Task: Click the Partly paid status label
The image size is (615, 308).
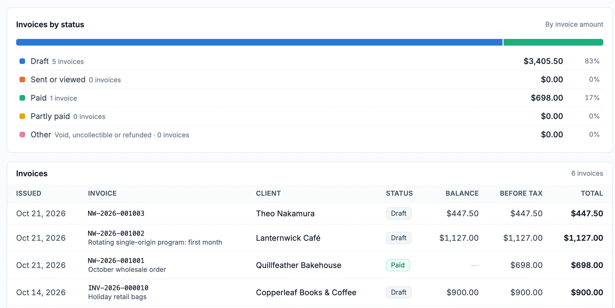Action: [x=50, y=116]
